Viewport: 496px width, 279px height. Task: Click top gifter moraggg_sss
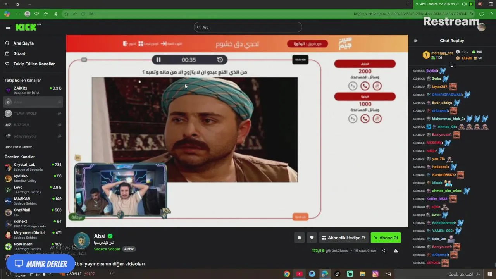tap(441, 53)
